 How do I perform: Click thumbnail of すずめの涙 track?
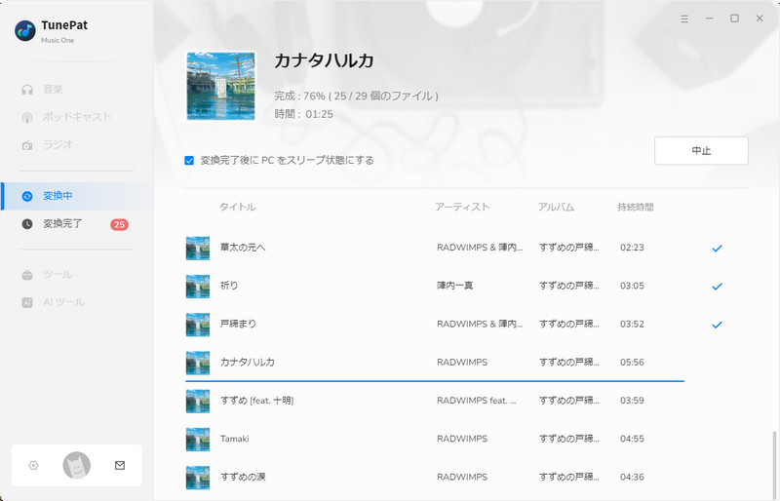tap(198, 478)
